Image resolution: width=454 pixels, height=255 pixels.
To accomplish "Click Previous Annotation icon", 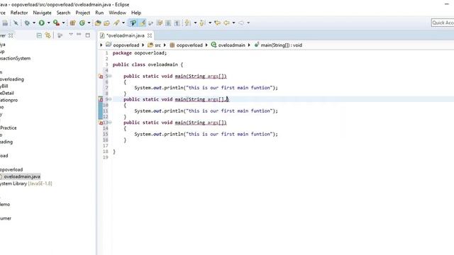I will tap(202, 23).
